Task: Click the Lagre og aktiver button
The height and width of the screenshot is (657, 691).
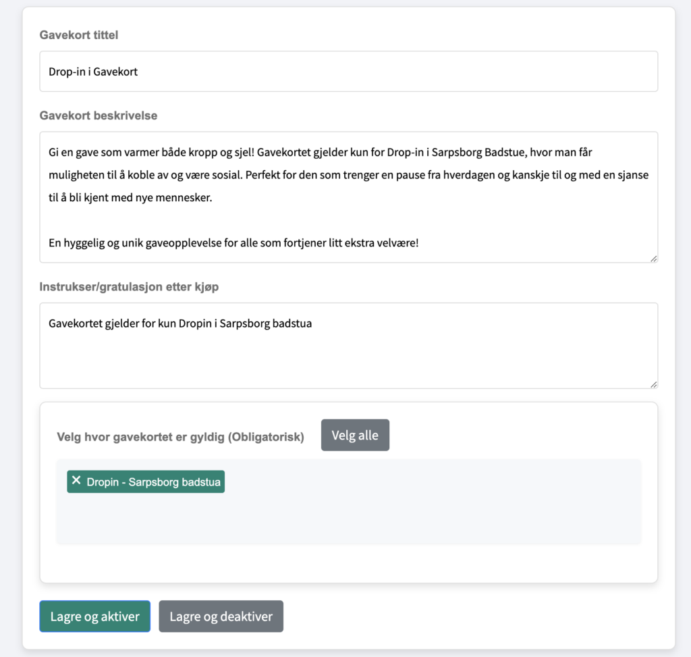Action: (x=94, y=616)
